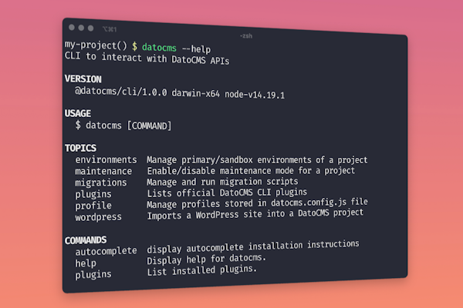Click the '-zsh' window title text
The height and width of the screenshot is (308, 463).
point(246,36)
